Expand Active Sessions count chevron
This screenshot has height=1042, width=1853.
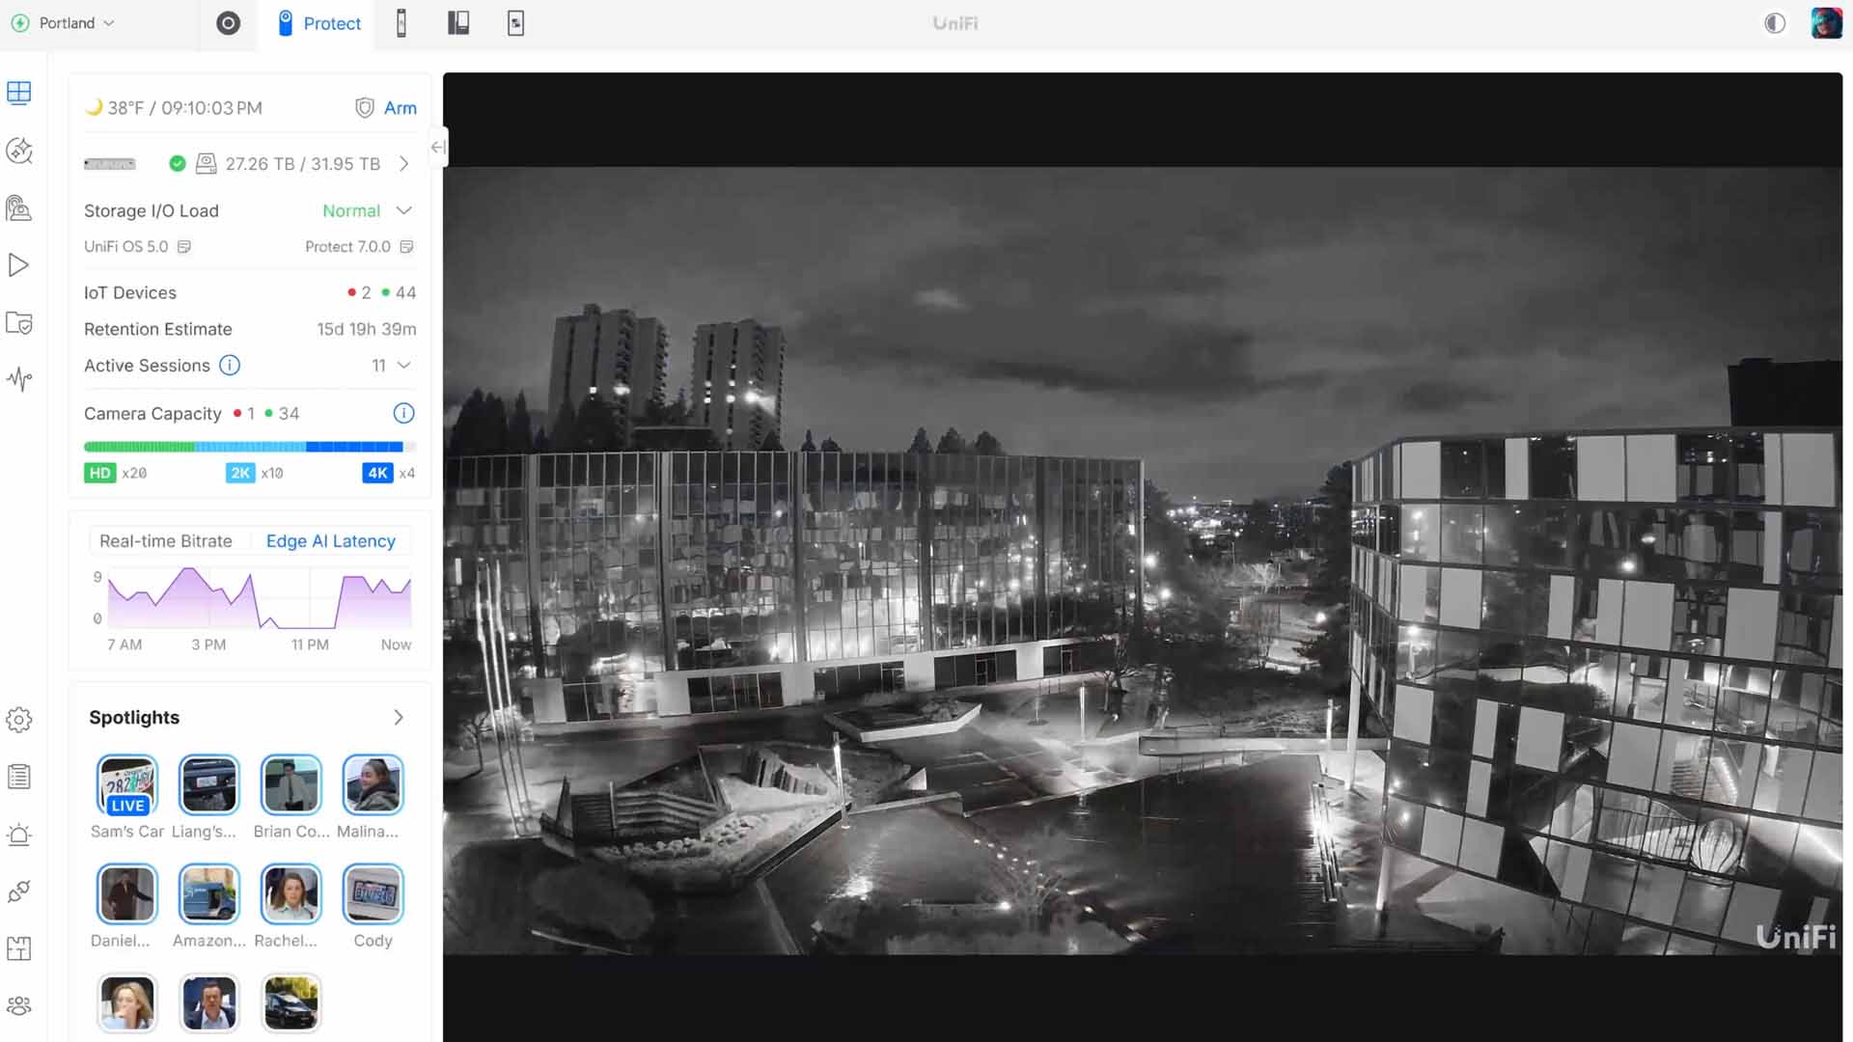tap(404, 366)
